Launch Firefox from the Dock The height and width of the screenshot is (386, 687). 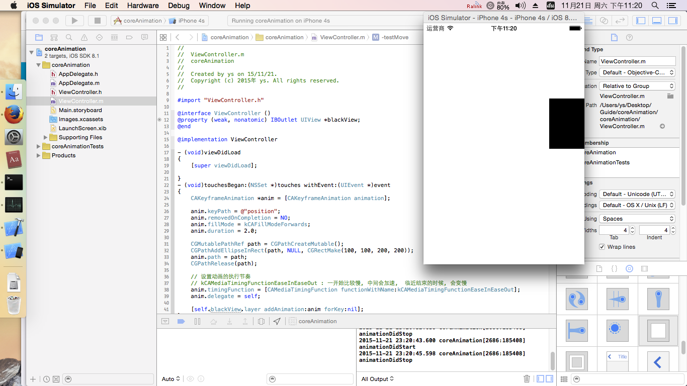[x=14, y=114]
